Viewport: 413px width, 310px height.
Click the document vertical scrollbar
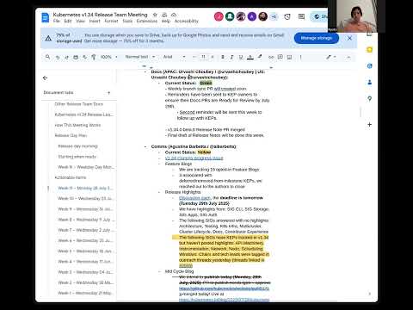[361, 112]
